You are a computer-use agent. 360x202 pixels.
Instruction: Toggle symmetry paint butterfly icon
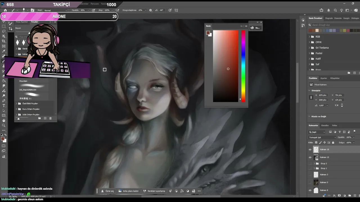[176, 10]
